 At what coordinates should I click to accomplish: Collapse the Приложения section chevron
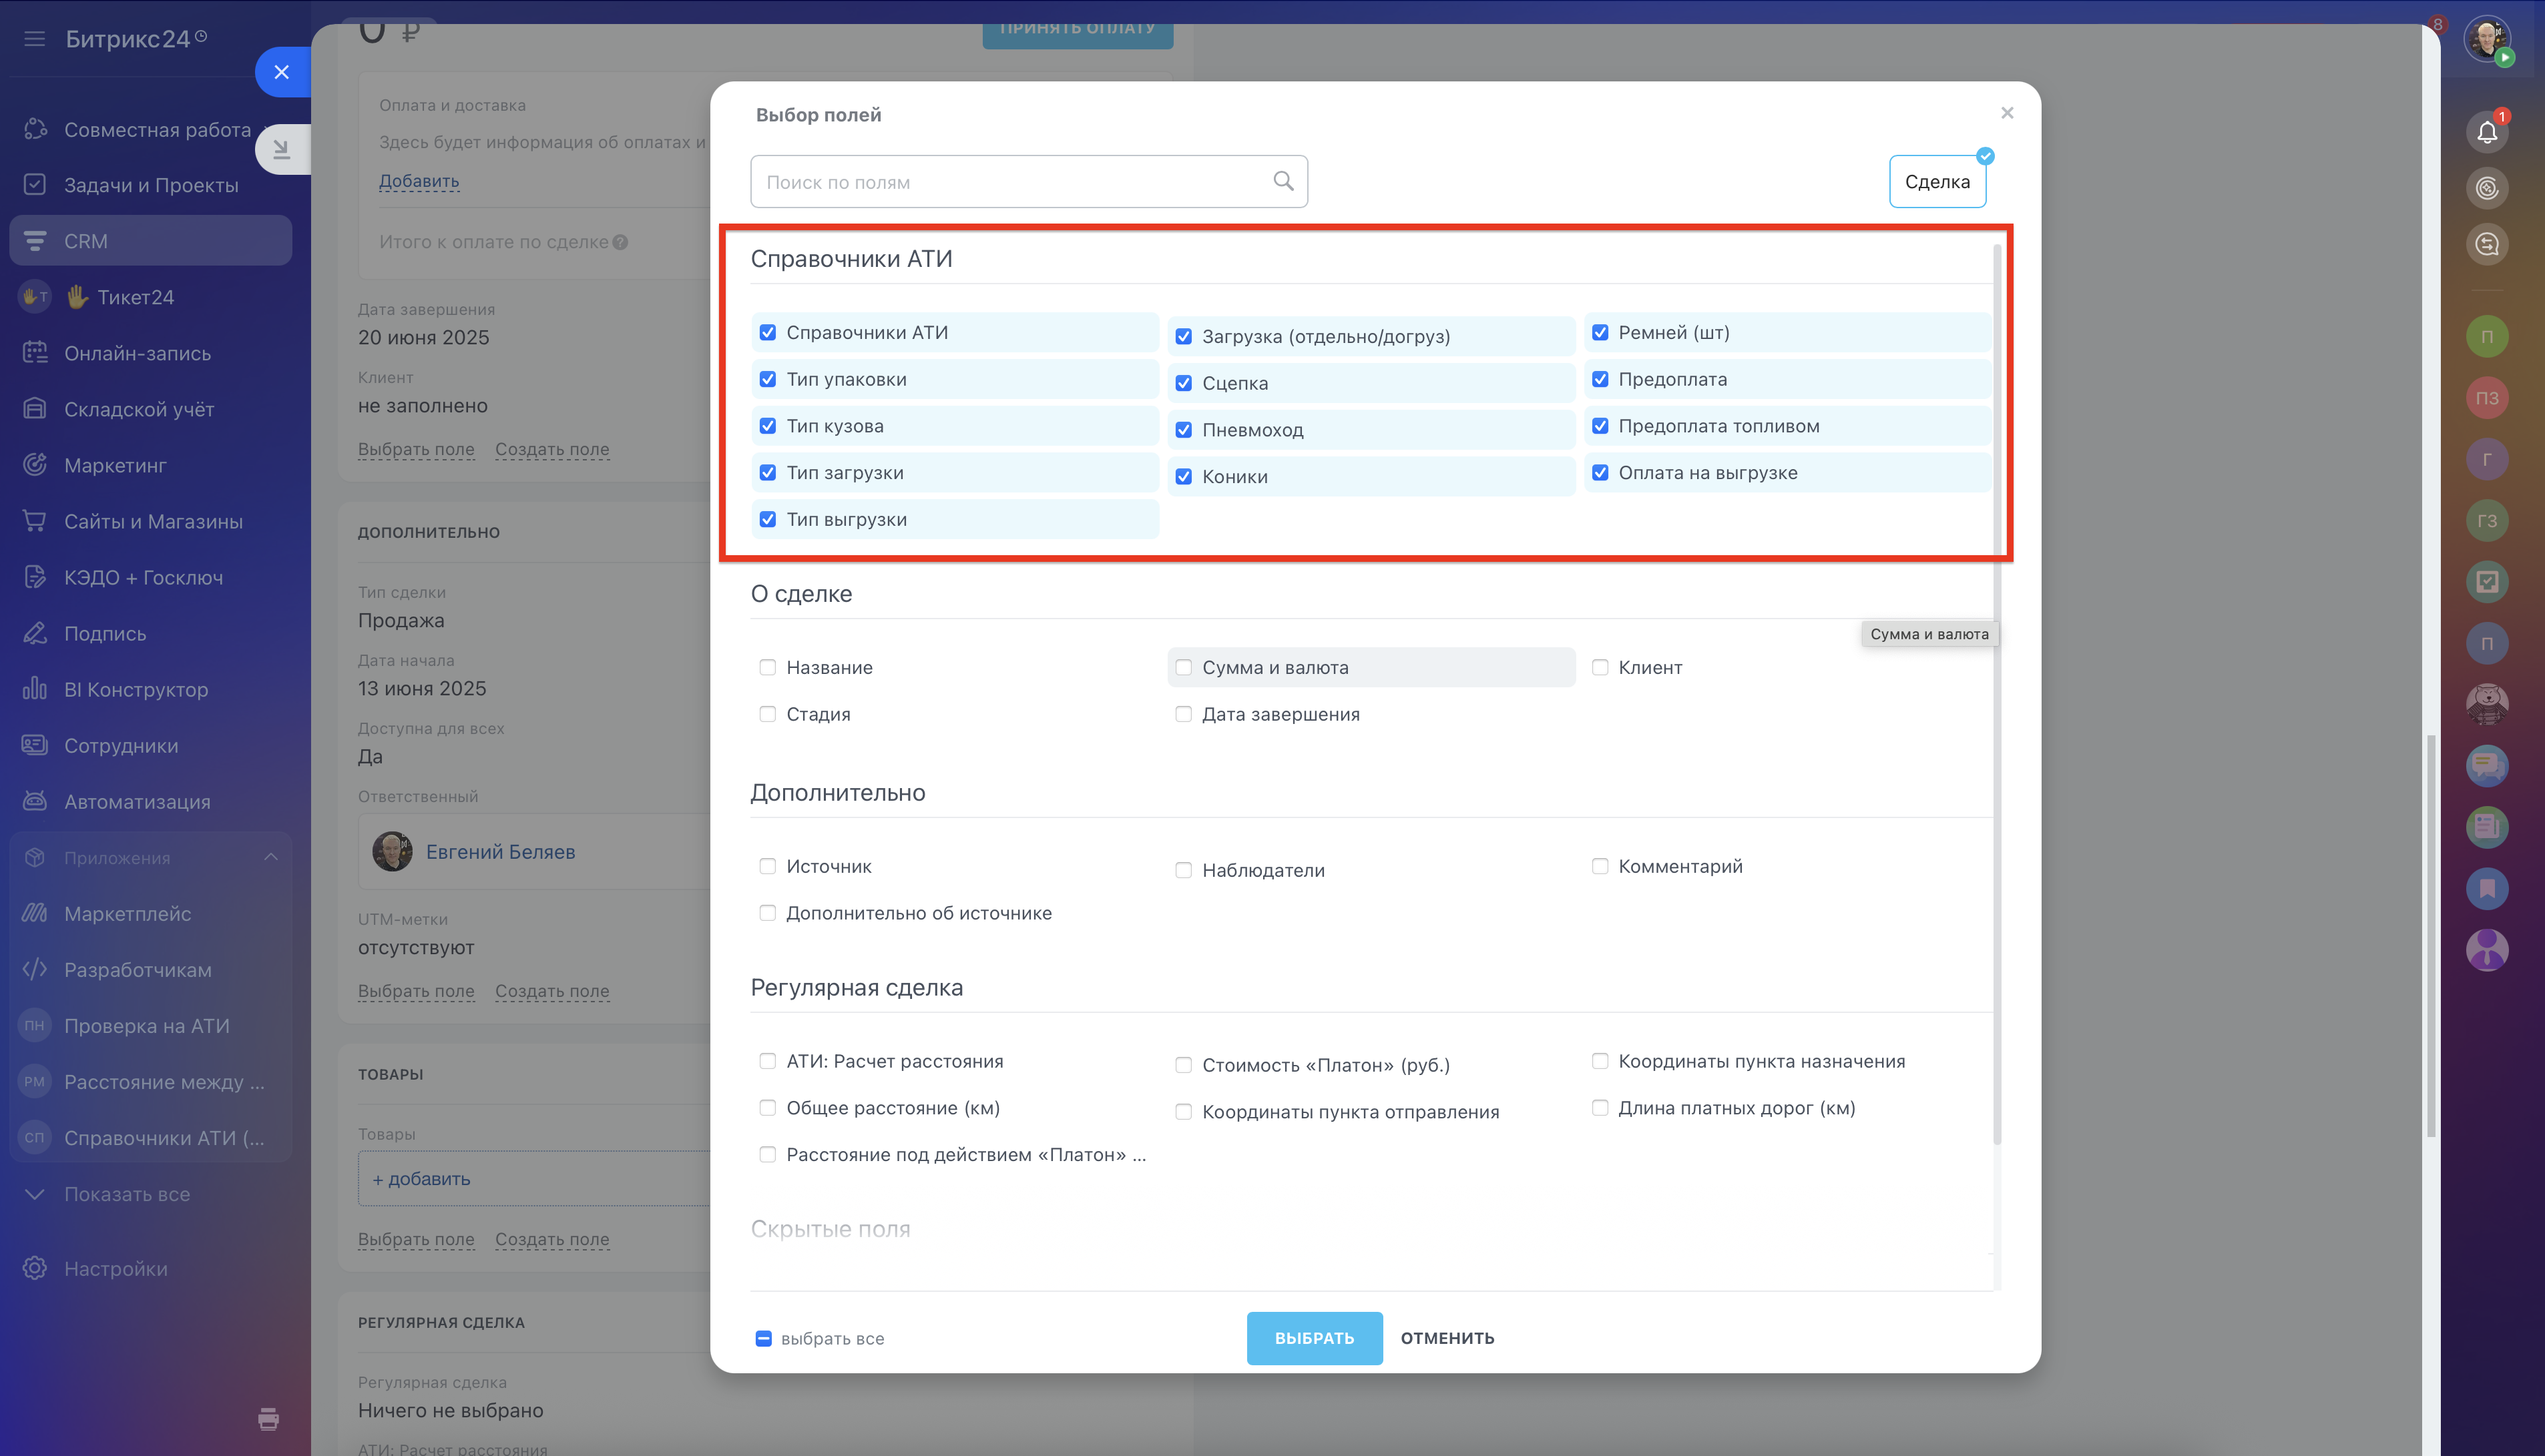tap(270, 857)
